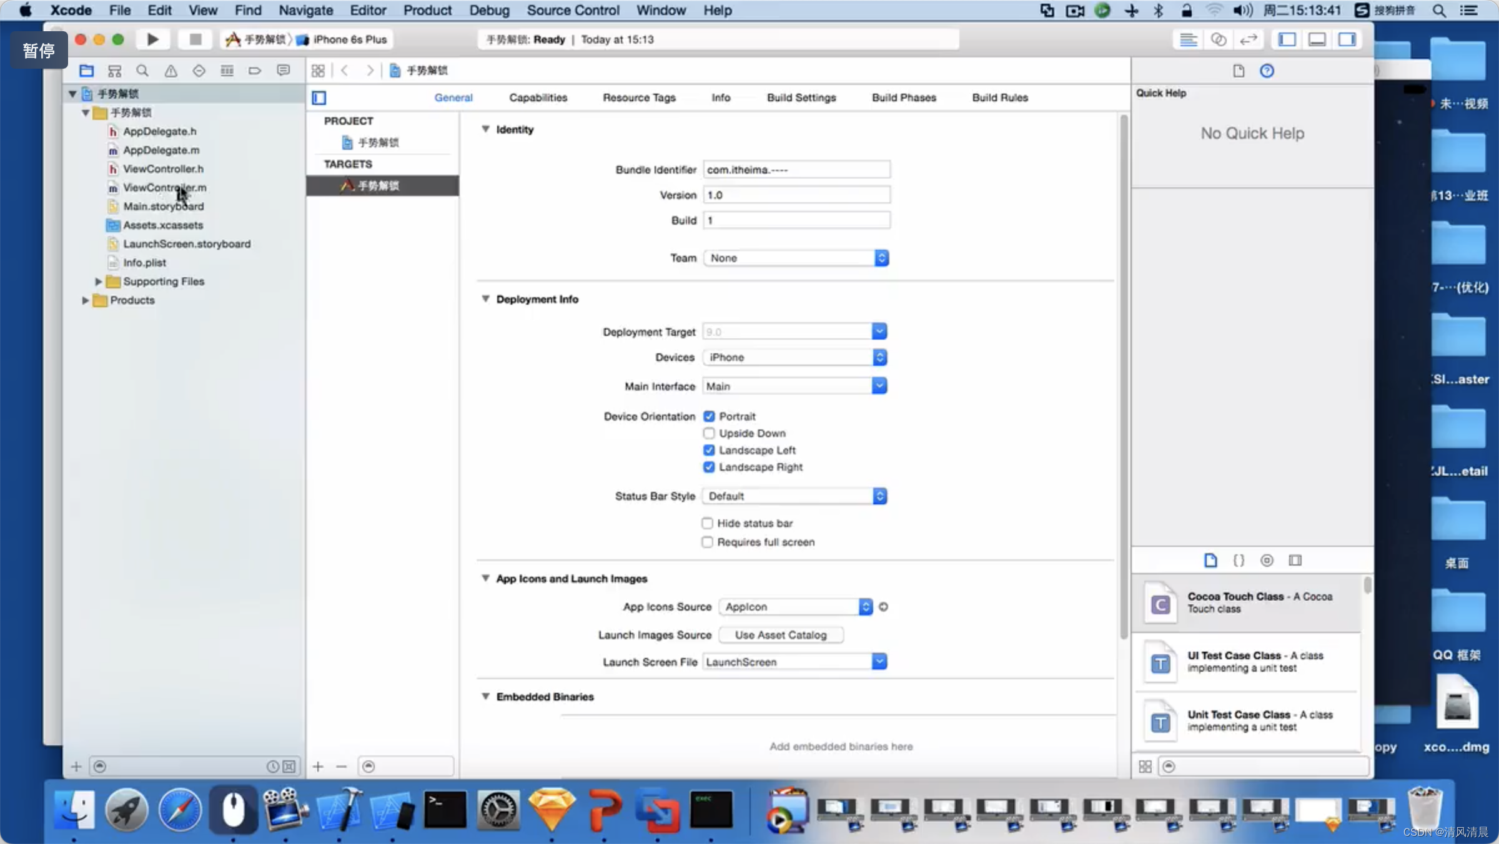
Task: Toggle Landscape Left orientation checkbox
Action: (x=708, y=450)
